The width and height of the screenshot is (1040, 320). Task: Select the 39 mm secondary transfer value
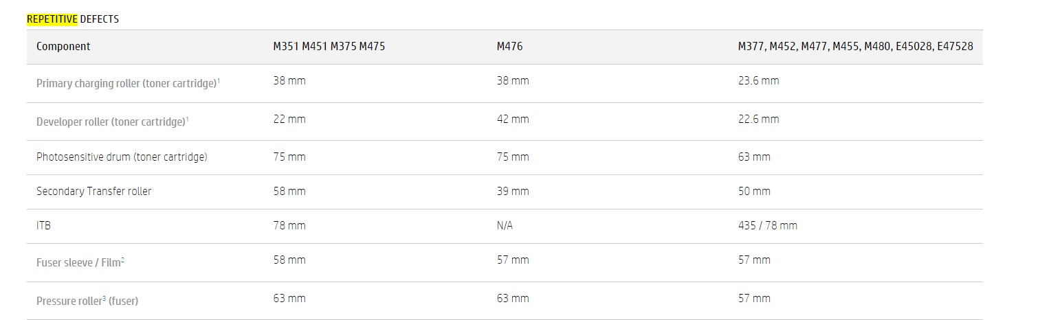[x=513, y=191]
